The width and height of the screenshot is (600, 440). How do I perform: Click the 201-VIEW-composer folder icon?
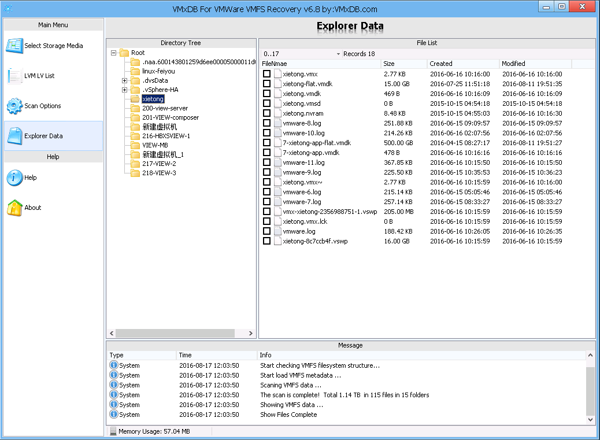pyautogui.click(x=135, y=117)
